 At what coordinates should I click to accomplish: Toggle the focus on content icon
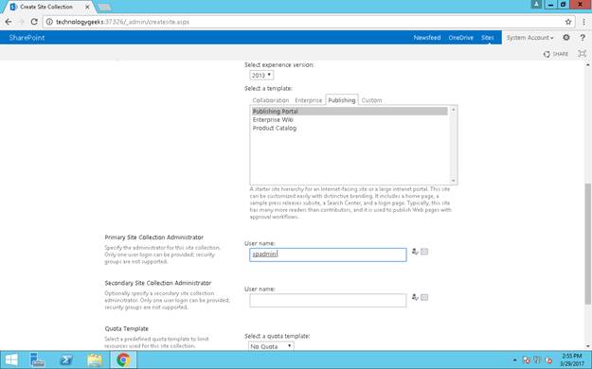[583, 54]
